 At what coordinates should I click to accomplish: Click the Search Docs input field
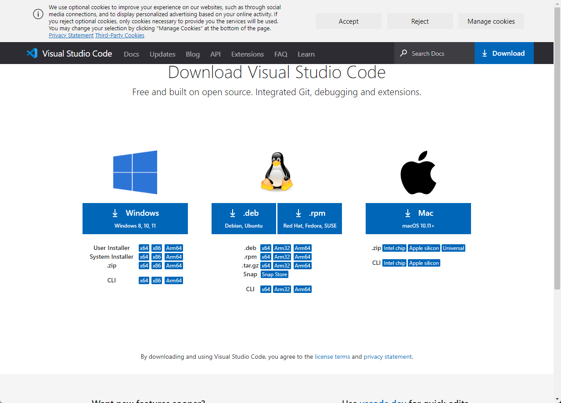pyautogui.click(x=434, y=53)
